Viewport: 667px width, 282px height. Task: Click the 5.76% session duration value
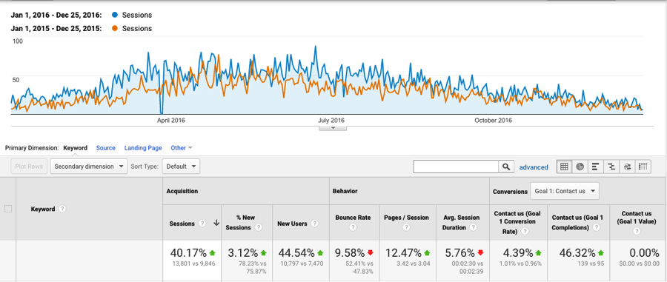(459, 253)
